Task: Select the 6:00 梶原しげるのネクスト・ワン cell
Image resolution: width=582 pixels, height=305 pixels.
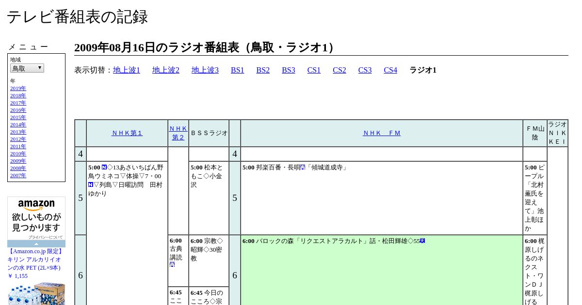Action: (535, 270)
